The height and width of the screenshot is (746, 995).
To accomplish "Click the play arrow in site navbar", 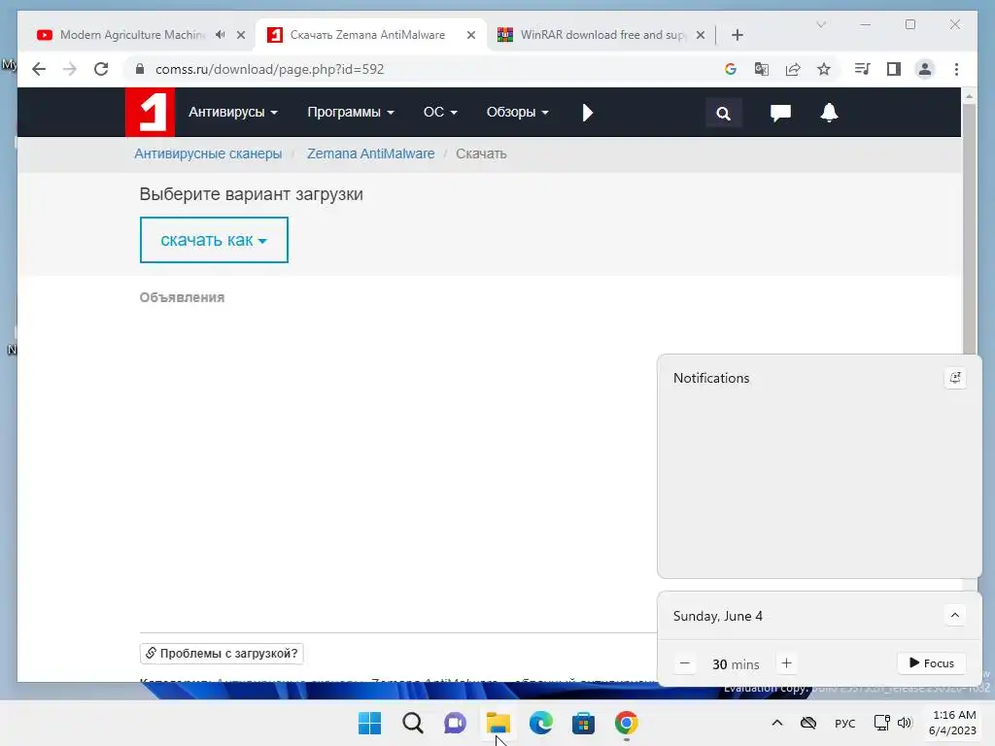I will coord(588,113).
